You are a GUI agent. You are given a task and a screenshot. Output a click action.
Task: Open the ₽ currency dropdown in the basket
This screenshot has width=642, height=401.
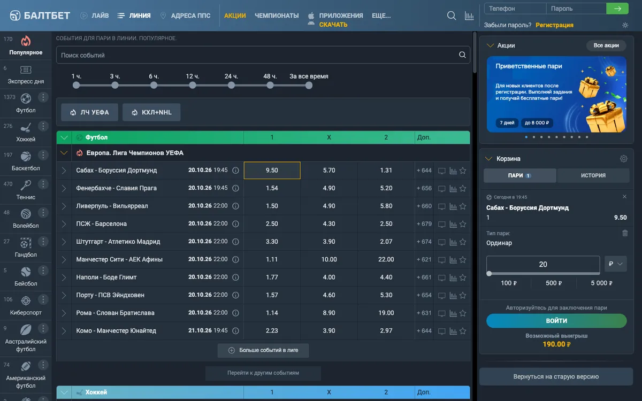[x=615, y=264]
